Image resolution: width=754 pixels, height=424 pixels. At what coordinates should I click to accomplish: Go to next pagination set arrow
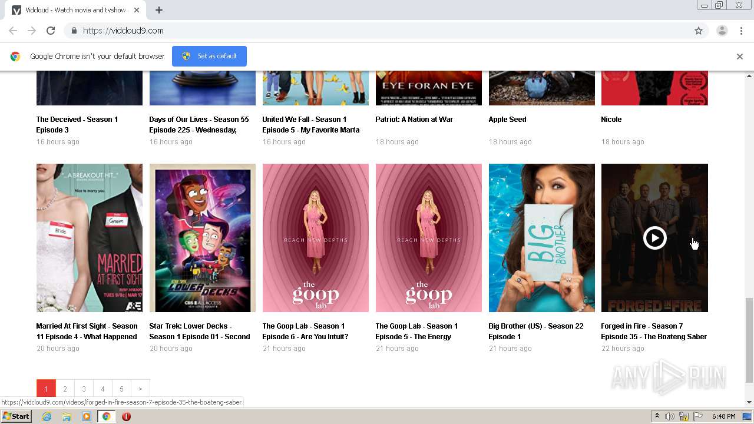pos(140,389)
